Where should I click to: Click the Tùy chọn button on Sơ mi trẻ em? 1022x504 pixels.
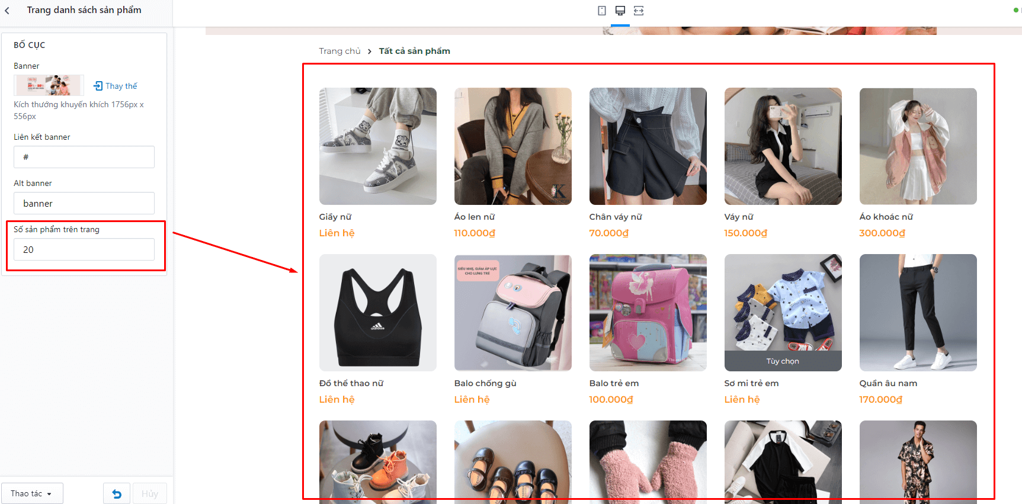coord(783,361)
